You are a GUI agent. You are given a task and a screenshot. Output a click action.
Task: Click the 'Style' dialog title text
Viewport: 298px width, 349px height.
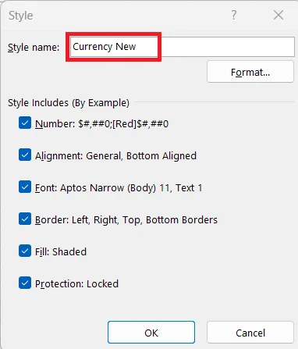(21, 16)
